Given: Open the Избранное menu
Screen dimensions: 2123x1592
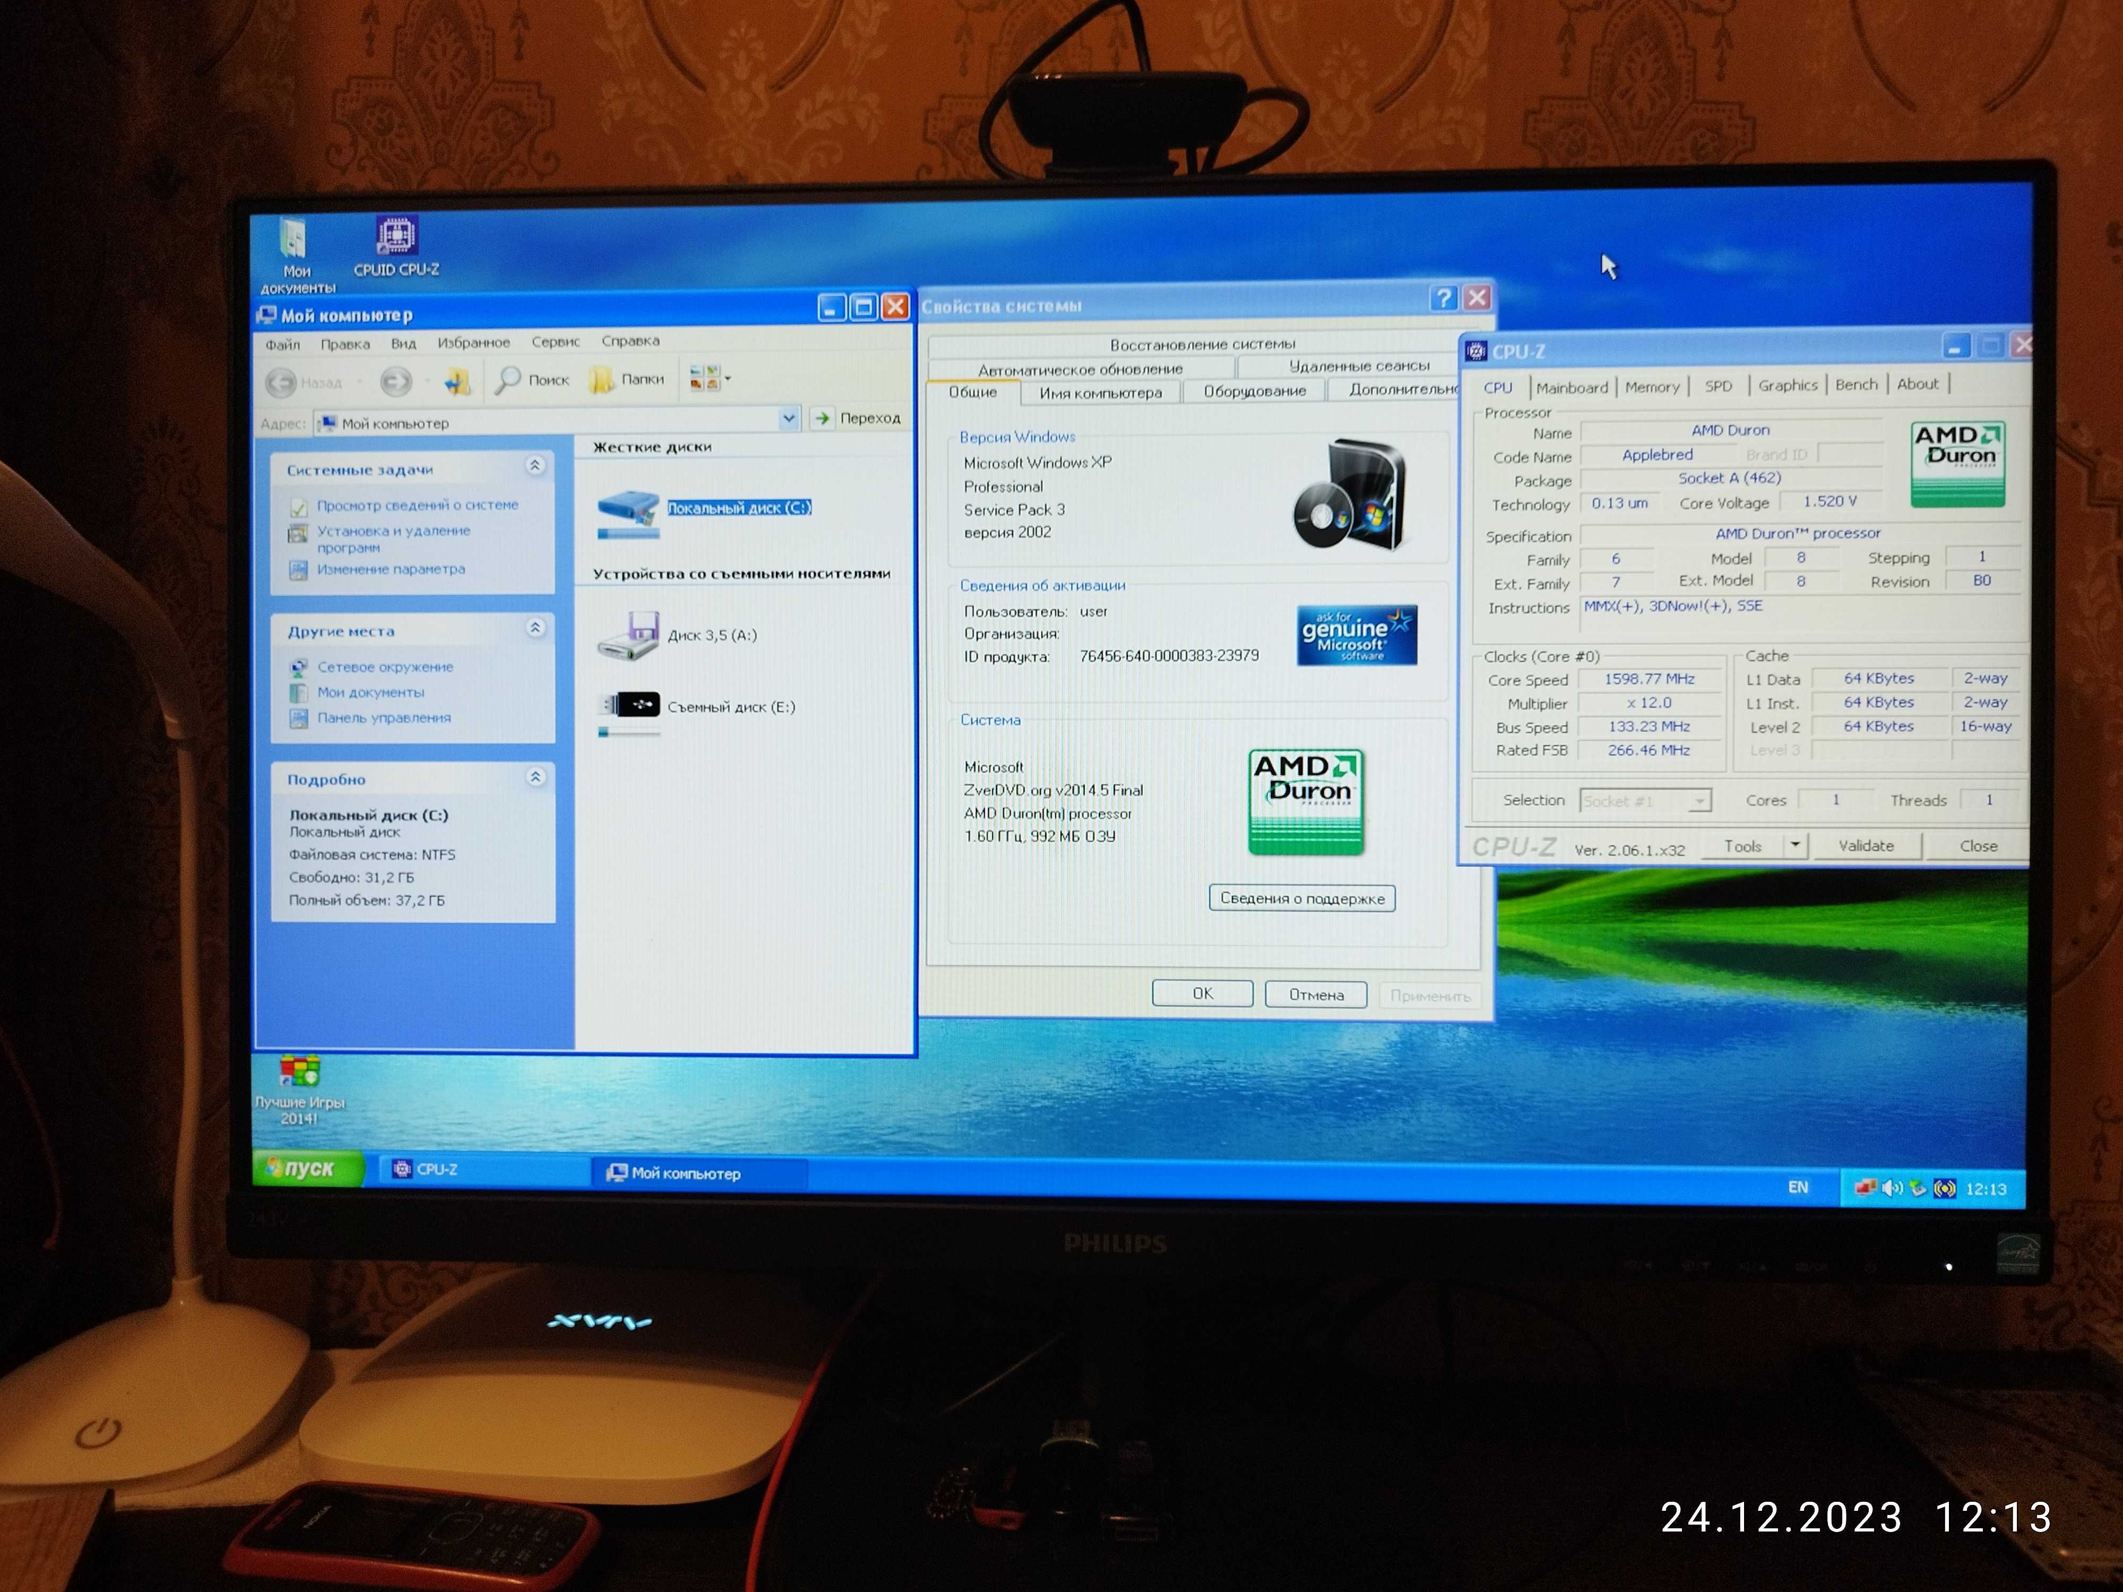Looking at the screenshot, I should 473,342.
